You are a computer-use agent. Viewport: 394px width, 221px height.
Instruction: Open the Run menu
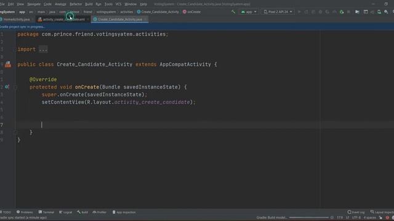coord(98,4)
